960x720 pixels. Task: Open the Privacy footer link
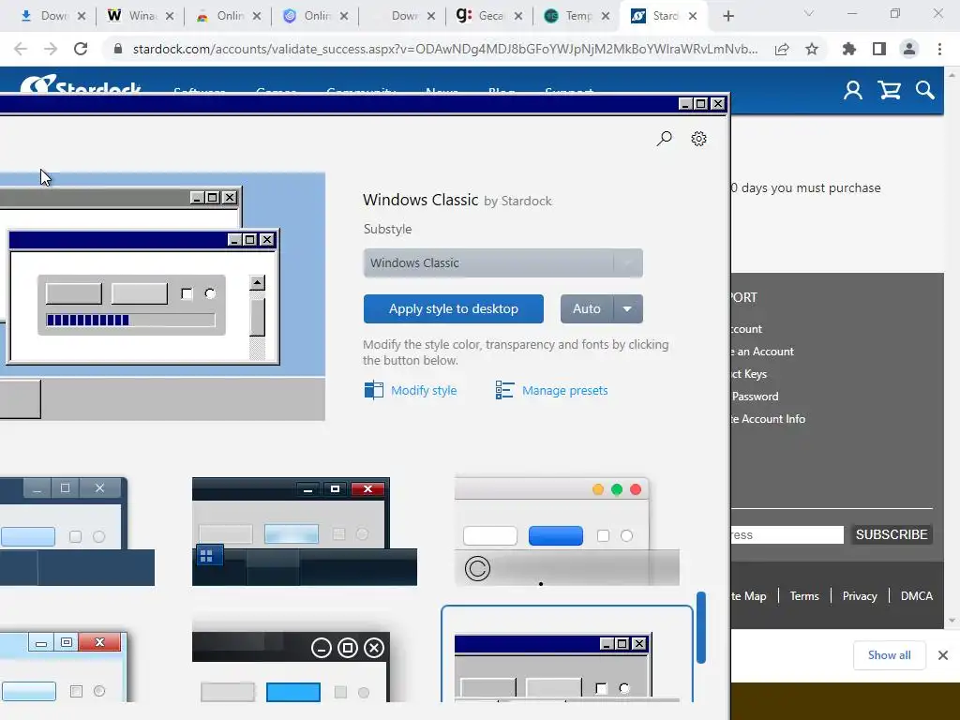[x=860, y=595]
